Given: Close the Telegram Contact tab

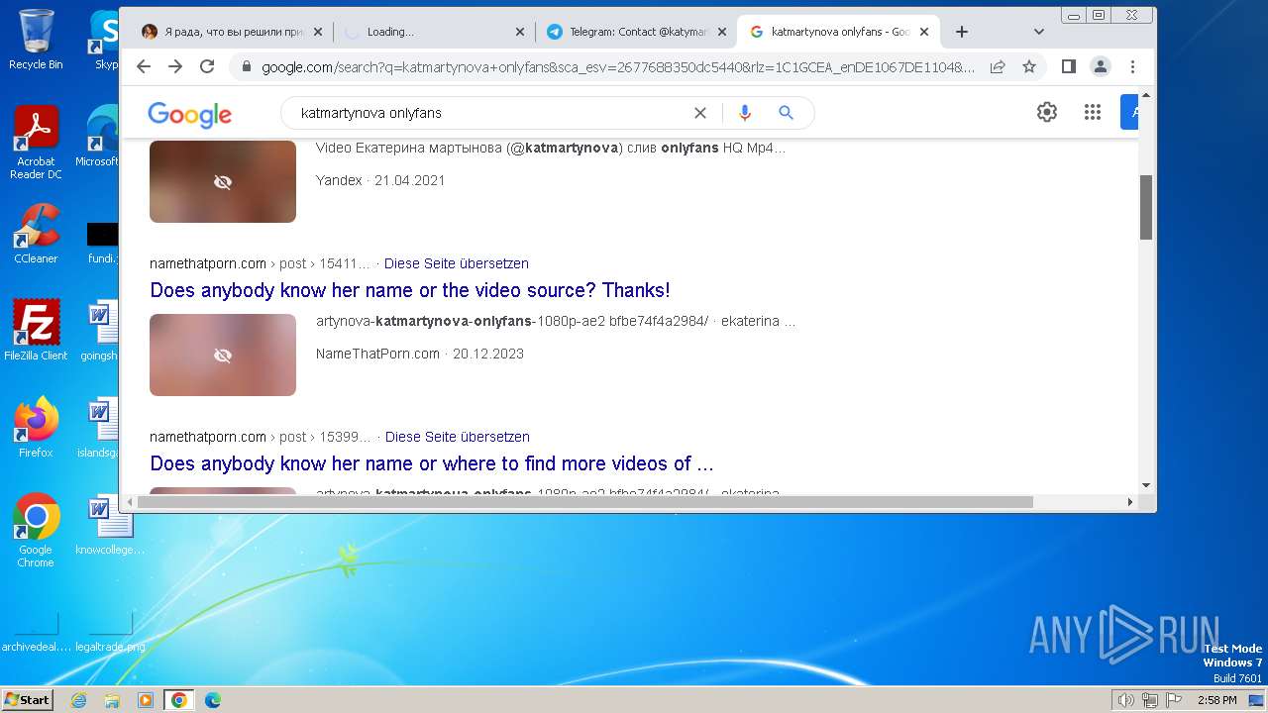Looking at the screenshot, I should [x=722, y=32].
